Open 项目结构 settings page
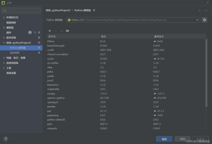 tap(15, 53)
